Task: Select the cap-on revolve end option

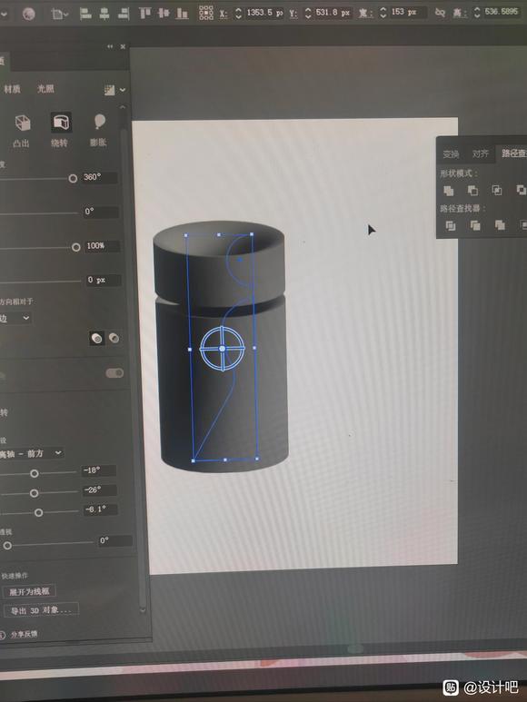Action: 96,338
